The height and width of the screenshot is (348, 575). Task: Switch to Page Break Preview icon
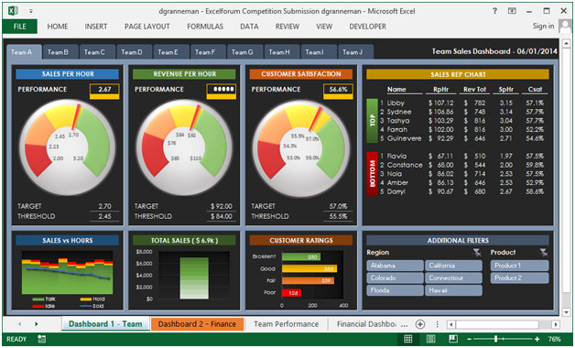(x=453, y=339)
